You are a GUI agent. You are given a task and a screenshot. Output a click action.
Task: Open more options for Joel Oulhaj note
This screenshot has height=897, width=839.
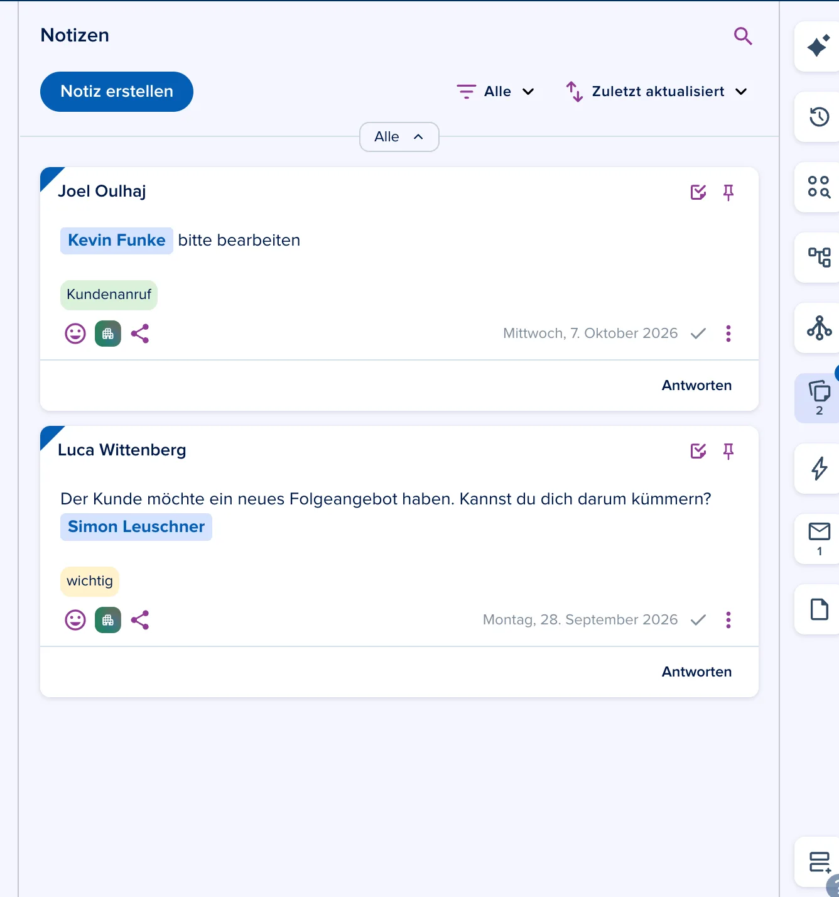728,334
